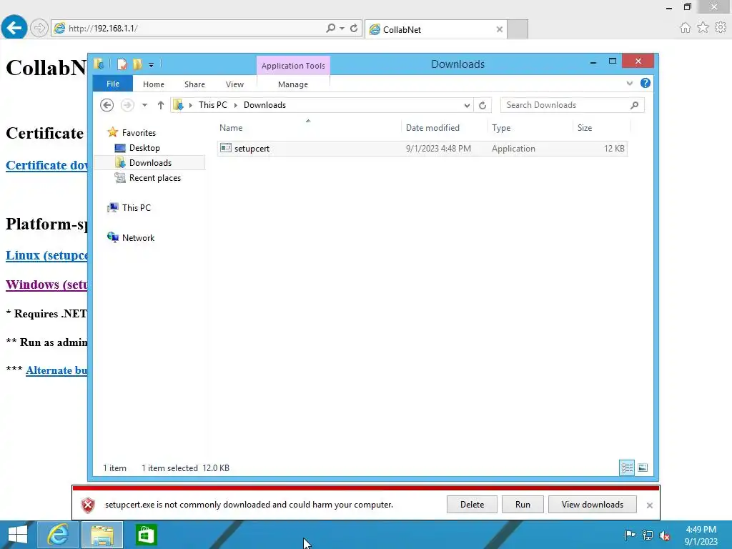Click Favorites in navigation pane
Image resolution: width=732 pixels, height=549 pixels.
(139, 132)
